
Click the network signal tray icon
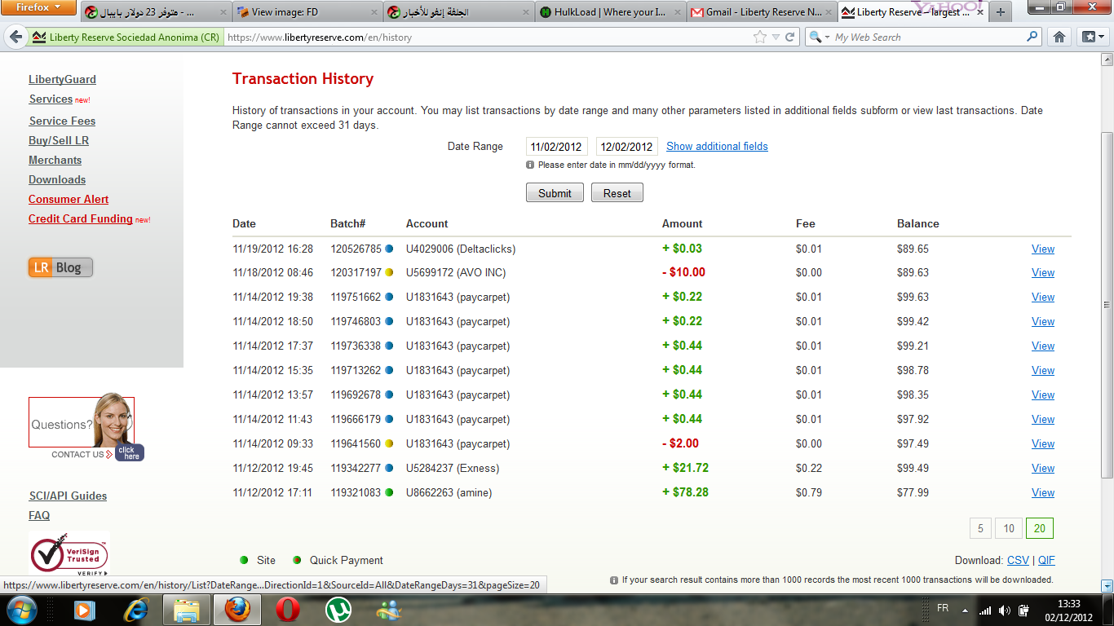[x=985, y=610]
